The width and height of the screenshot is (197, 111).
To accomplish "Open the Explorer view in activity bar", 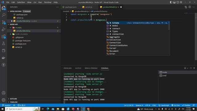I will (3, 8).
